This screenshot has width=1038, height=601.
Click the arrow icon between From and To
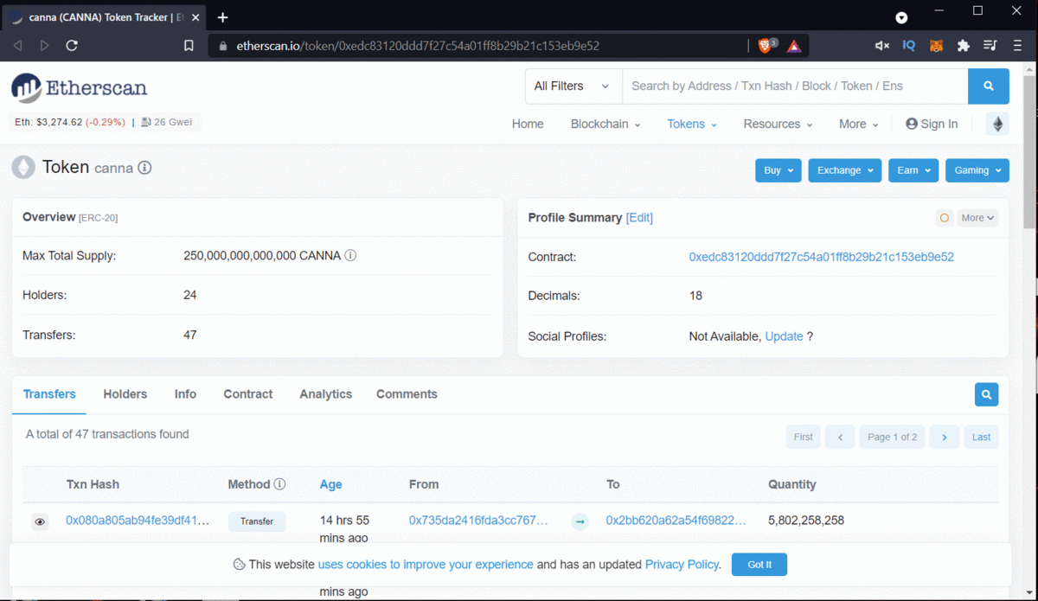click(580, 521)
